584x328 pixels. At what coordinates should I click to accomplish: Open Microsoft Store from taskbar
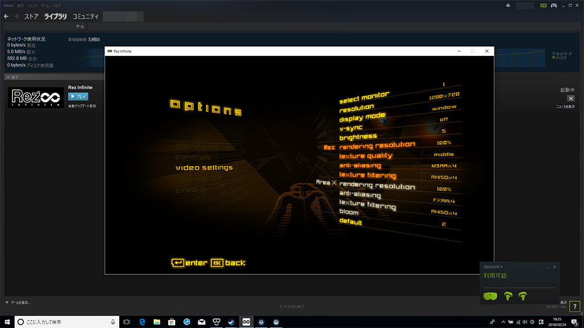[172, 322]
